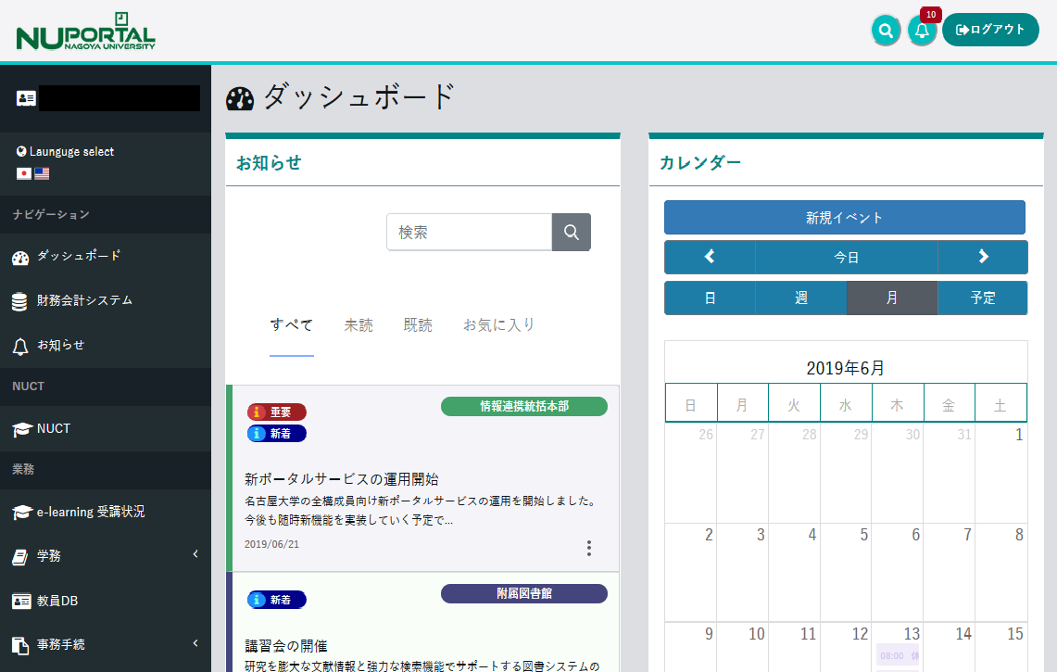Click the 検索 text input field
The image size is (1057, 672).
(469, 232)
